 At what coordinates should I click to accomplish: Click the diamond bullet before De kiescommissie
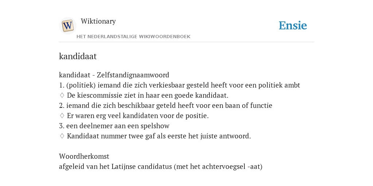62,96
